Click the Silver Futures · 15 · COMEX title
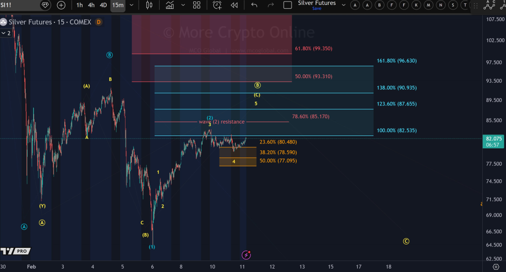The image size is (506, 272). pos(50,22)
